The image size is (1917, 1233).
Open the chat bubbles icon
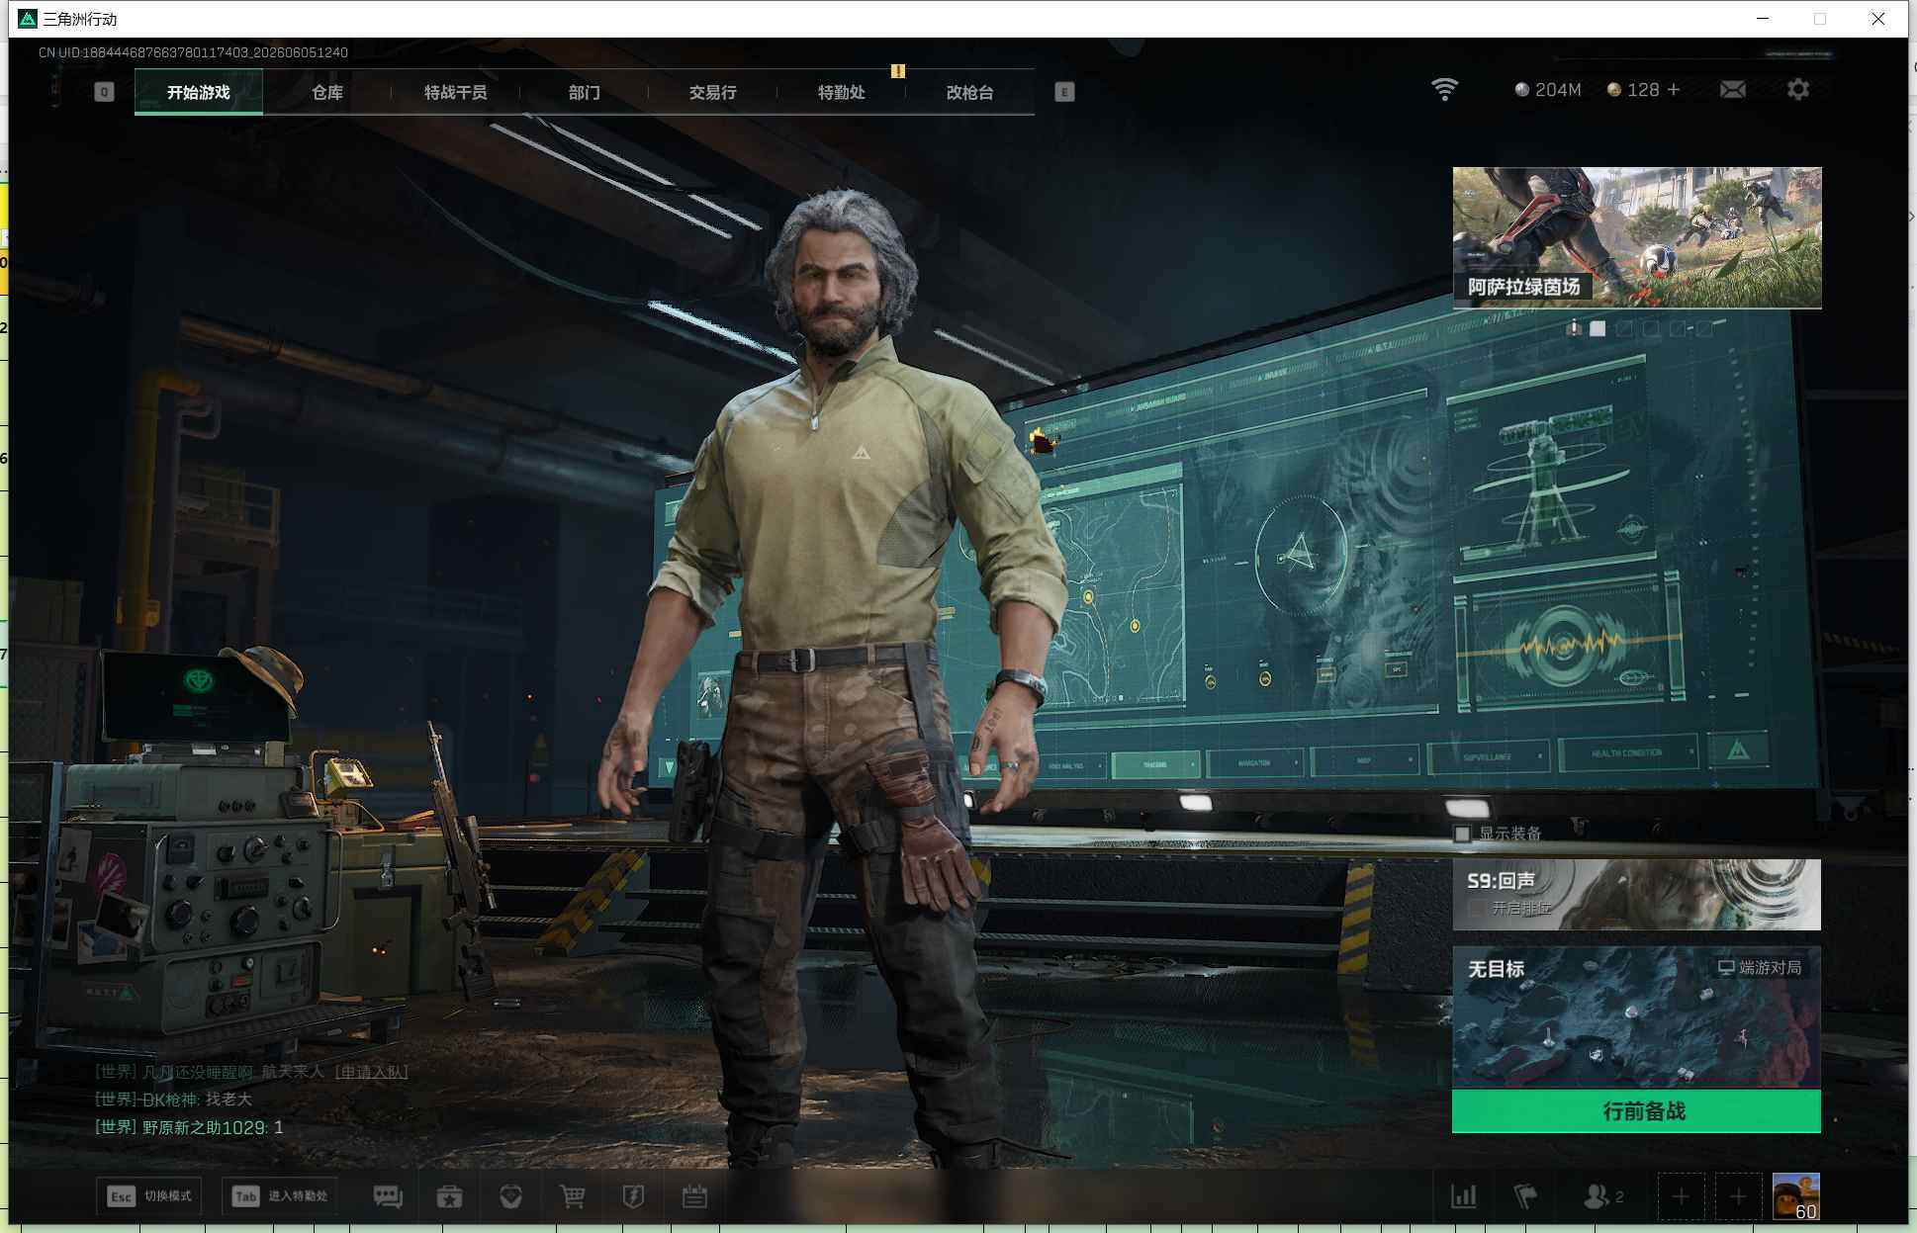pos(388,1196)
